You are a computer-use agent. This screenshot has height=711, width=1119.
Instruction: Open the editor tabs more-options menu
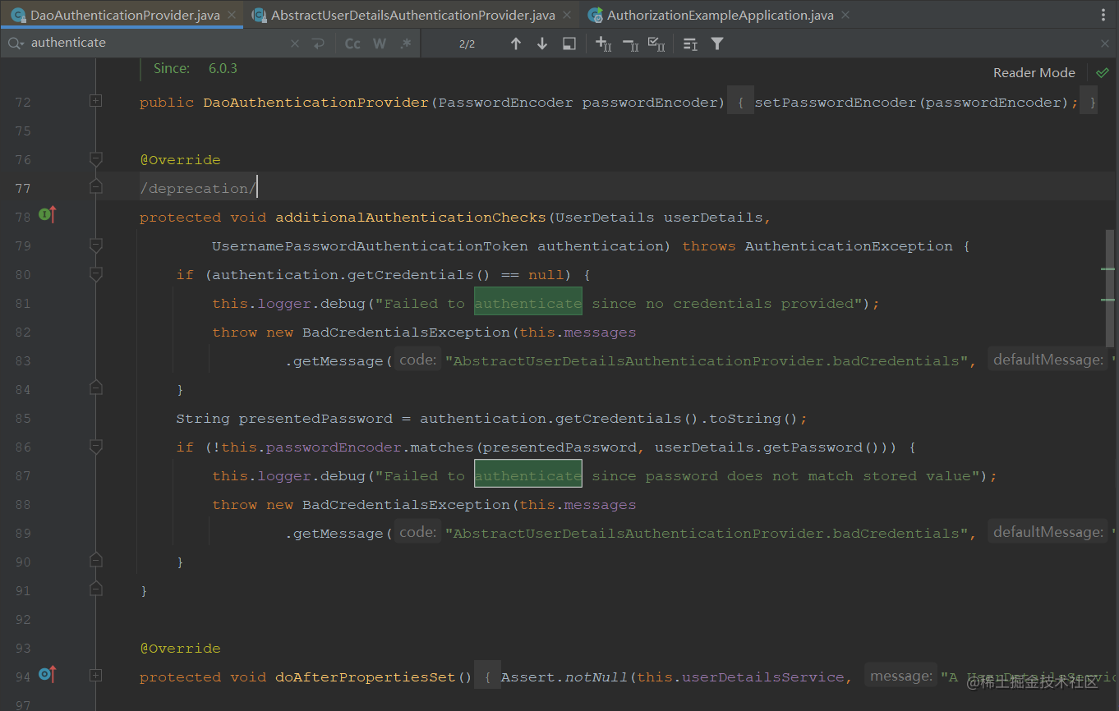tap(1103, 15)
